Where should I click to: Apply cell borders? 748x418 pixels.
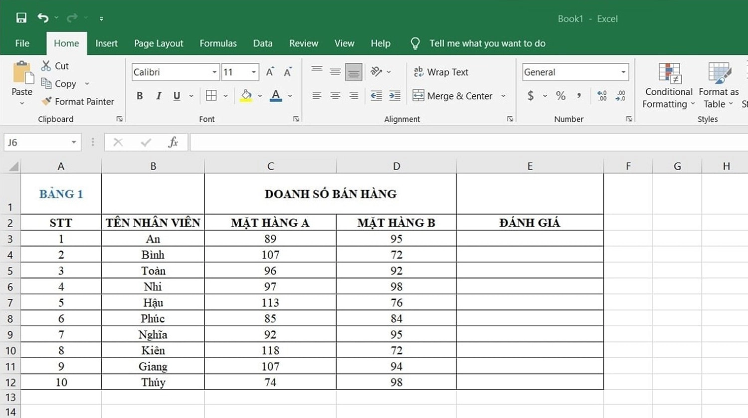tap(211, 96)
